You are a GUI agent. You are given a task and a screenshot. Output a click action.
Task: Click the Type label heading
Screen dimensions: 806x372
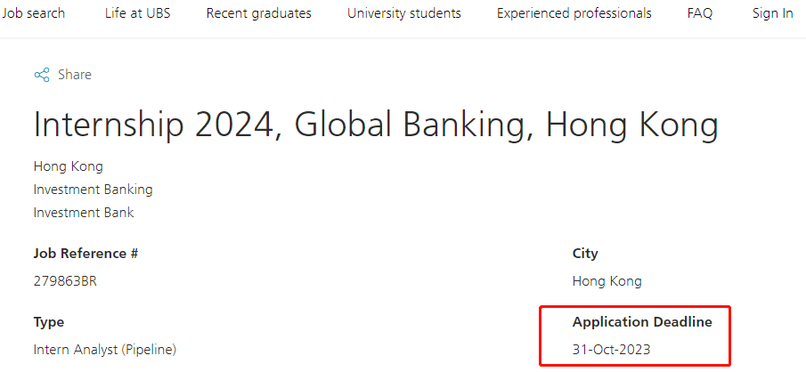point(49,323)
